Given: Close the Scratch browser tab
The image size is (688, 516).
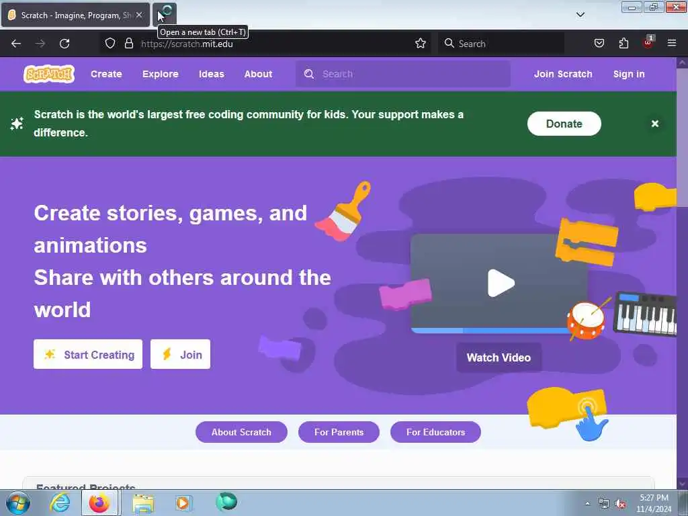Looking at the screenshot, I should [x=138, y=15].
